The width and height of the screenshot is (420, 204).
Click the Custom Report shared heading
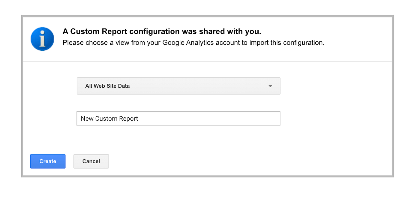[x=162, y=31]
